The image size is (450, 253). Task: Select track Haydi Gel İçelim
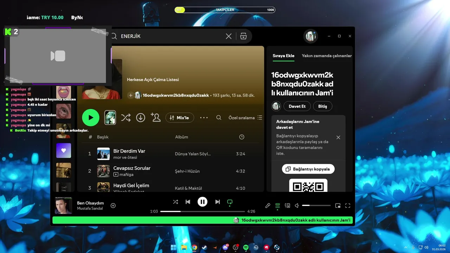click(131, 186)
